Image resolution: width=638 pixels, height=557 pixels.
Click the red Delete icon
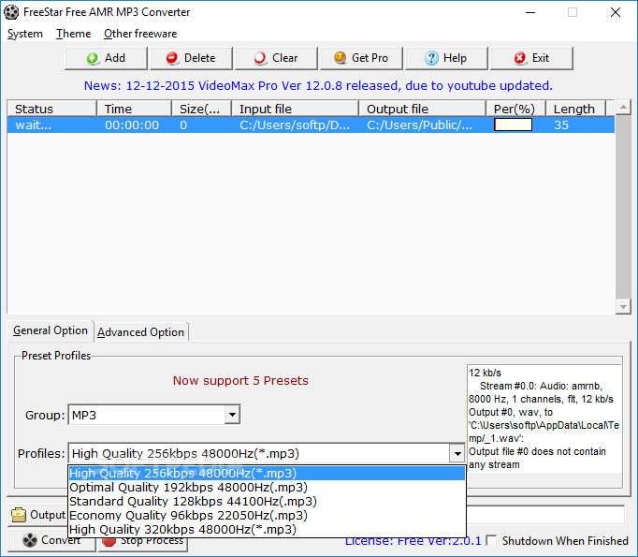click(172, 58)
